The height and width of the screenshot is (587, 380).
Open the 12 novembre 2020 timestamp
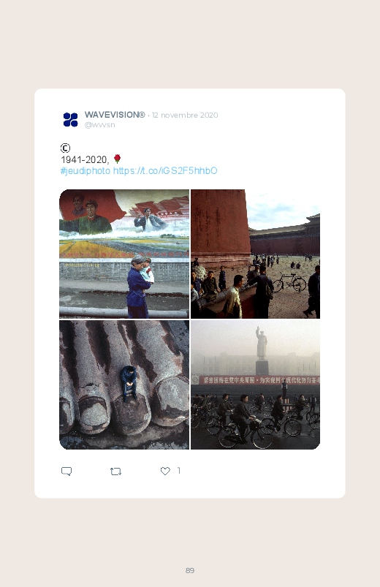click(x=185, y=115)
